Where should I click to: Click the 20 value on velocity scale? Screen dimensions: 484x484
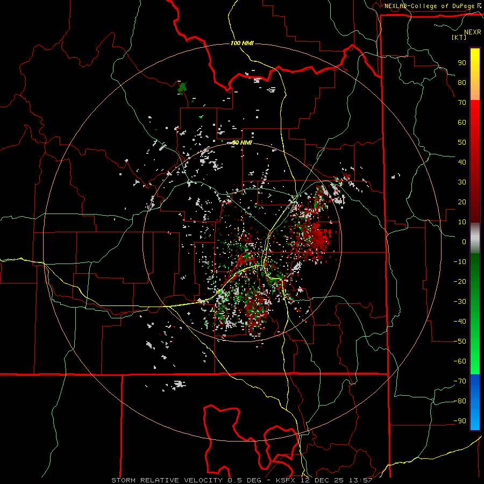(462, 202)
